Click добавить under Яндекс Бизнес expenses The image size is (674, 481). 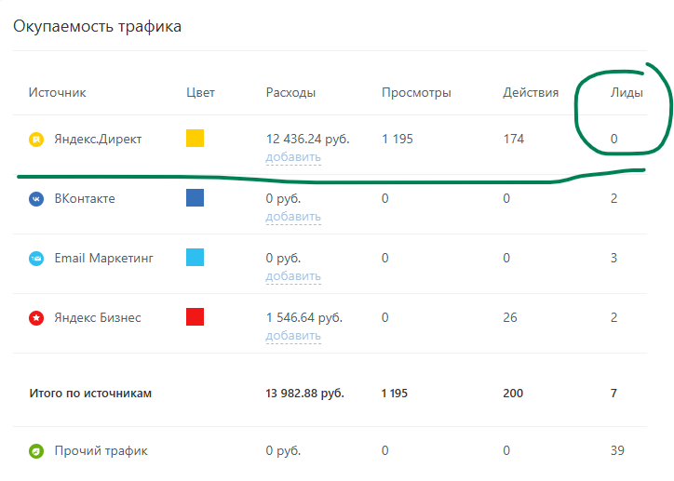pyautogui.click(x=293, y=336)
